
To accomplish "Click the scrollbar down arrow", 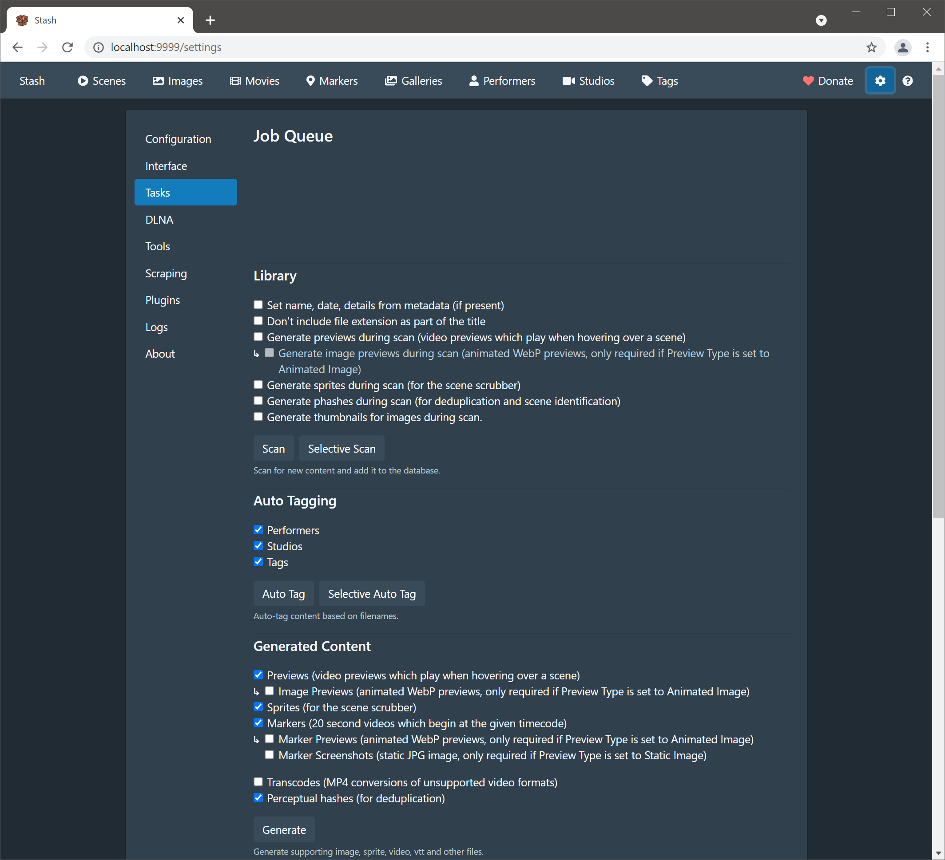I will [x=938, y=853].
